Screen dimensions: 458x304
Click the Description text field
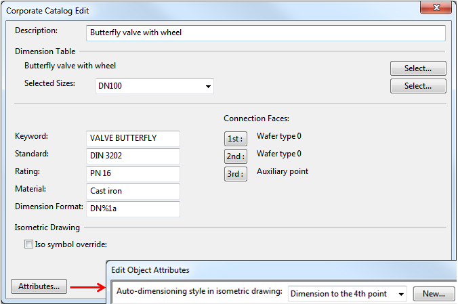[266, 32]
